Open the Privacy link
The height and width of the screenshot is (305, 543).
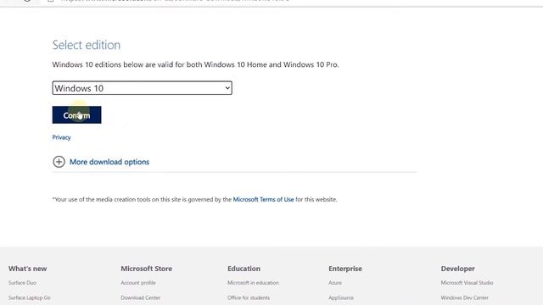[x=61, y=137]
